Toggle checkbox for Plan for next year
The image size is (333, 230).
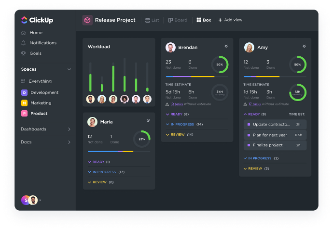[x=249, y=135]
